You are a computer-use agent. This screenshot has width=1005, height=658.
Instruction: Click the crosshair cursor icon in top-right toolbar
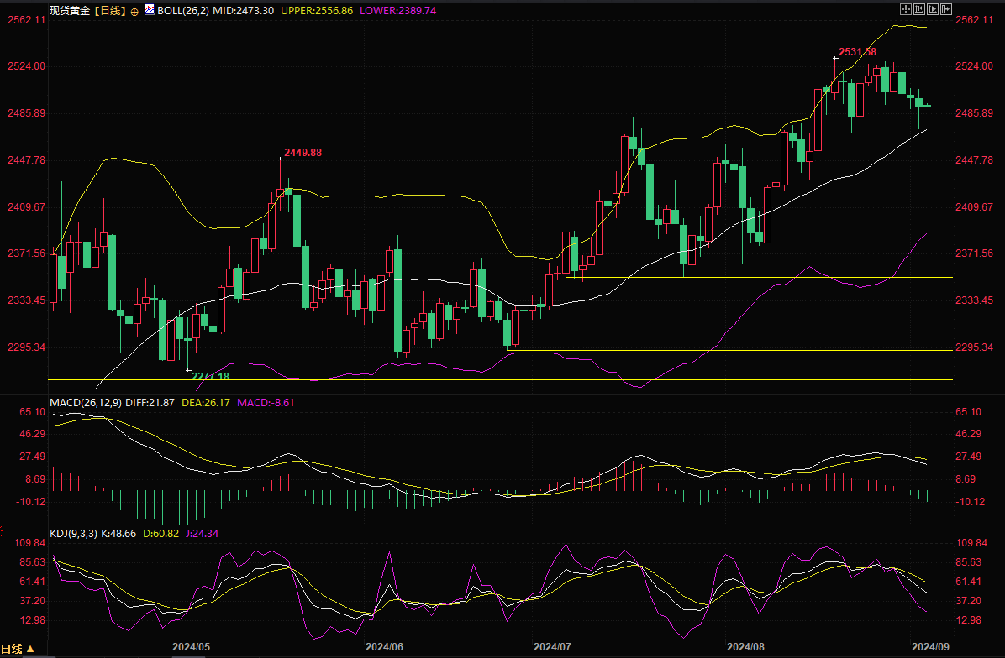tap(905, 9)
